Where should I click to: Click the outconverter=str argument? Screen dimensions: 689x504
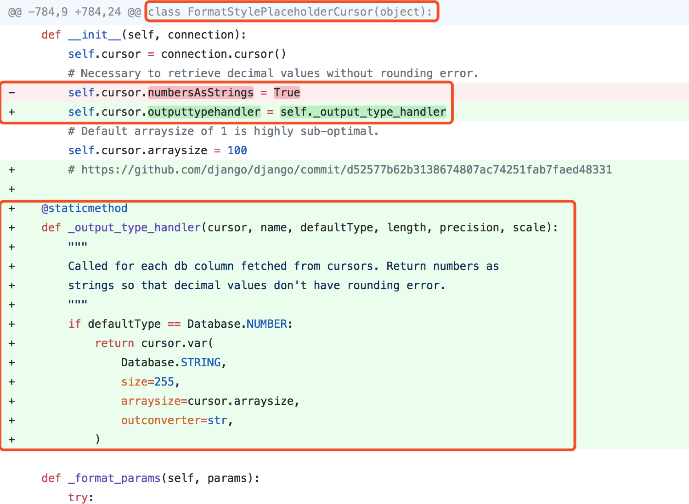(x=176, y=420)
